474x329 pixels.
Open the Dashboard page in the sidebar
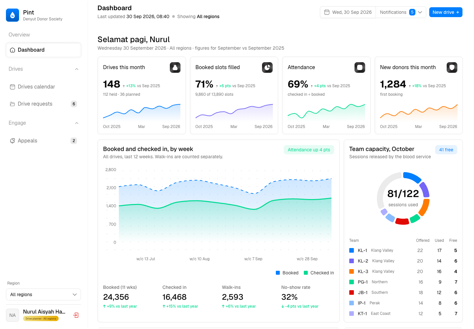pos(43,50)
